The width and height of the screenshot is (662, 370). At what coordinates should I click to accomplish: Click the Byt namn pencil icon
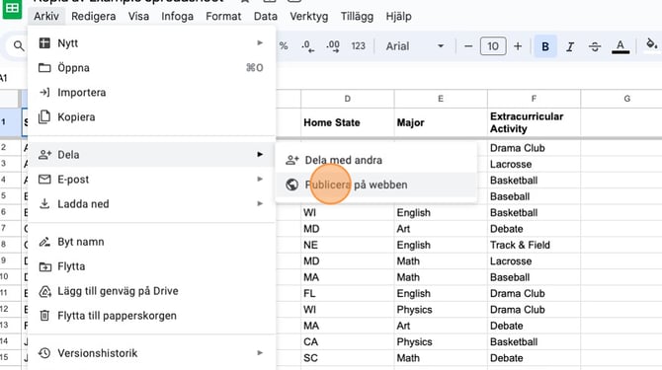(44, 242)
